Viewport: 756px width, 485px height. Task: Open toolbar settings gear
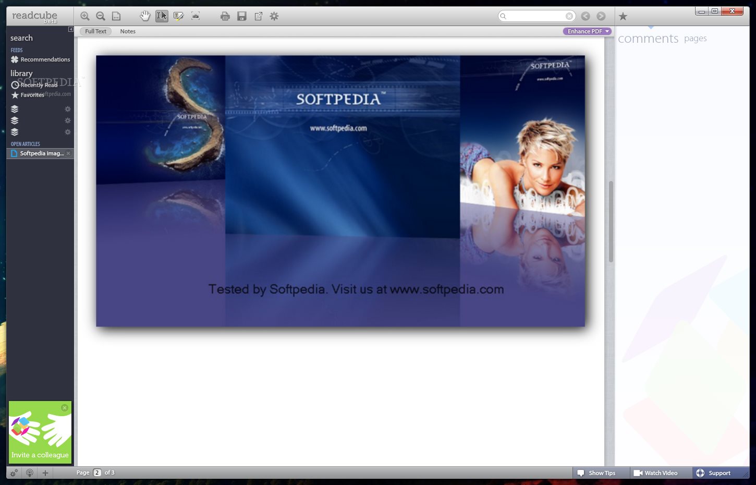pos(274,16)
